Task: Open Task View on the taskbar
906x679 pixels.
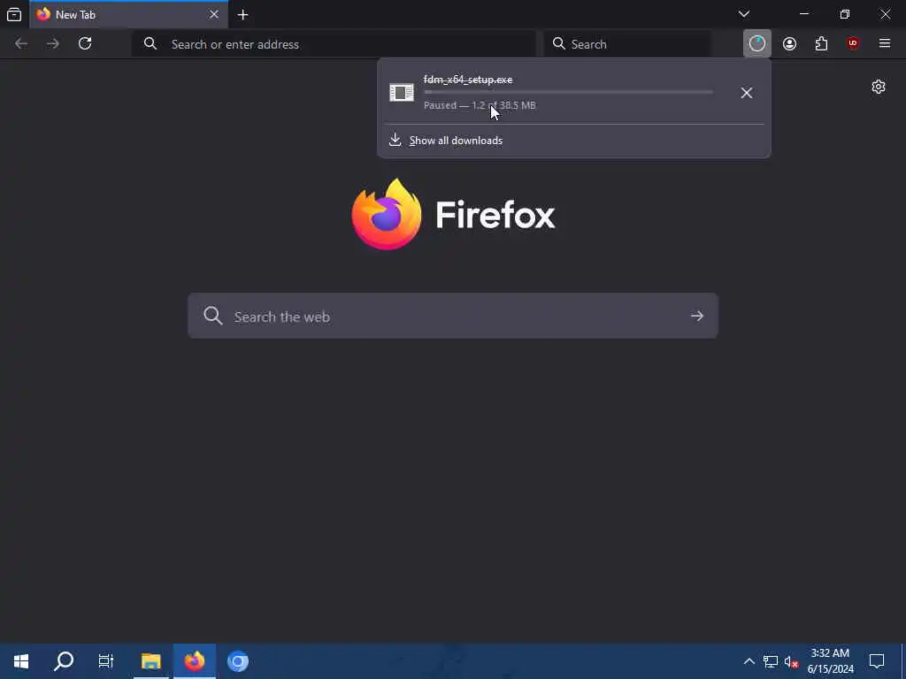Action: 106,661
